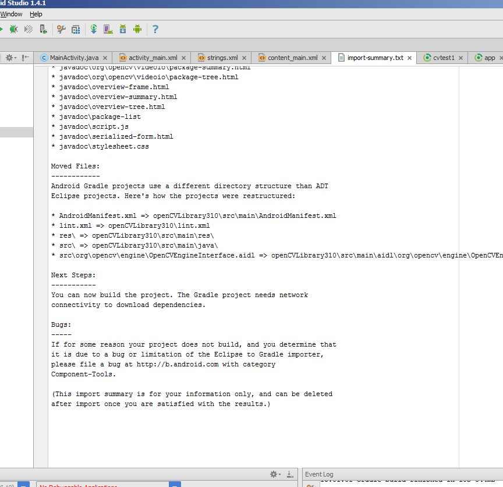Open the project panel gear settings dropdown
503x487 pixels.
(x=10, y=58)
